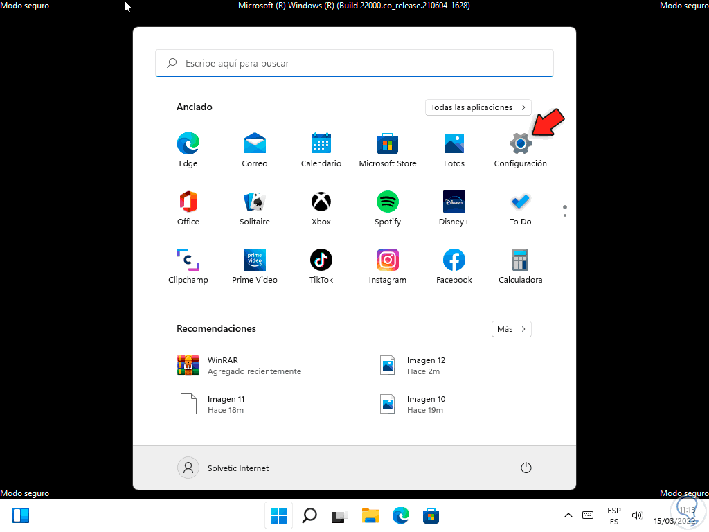Click the Windows Start button in taskbar
This screenshot has width=709, height=532.
[x=278, y=515]
